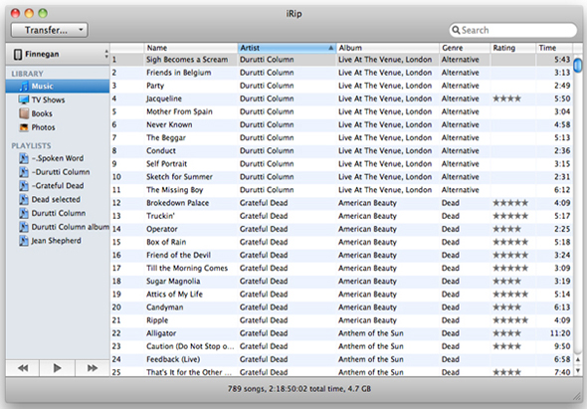Select the song The Missing Boy
This screenshot has height=409, width=587.
point(174,190)
